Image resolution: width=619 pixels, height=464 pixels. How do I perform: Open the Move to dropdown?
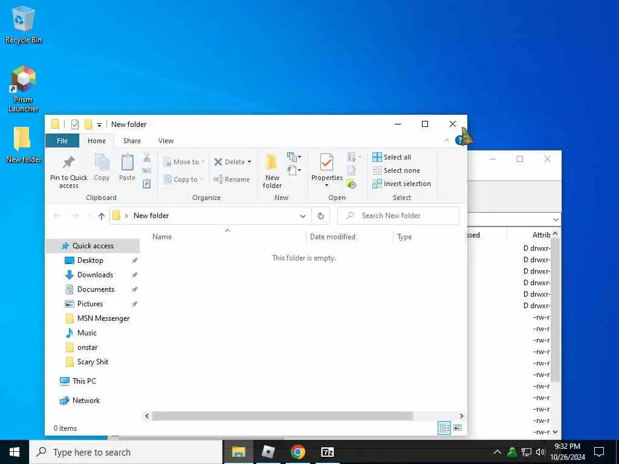click(x=184, y=162)
